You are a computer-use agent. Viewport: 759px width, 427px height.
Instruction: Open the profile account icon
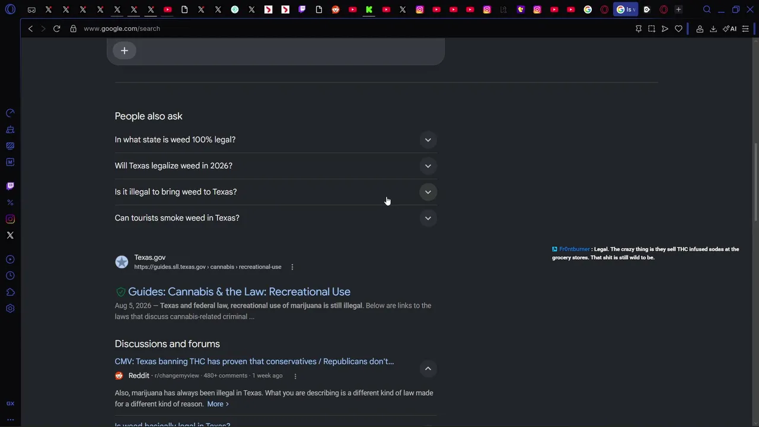(700, 28)
